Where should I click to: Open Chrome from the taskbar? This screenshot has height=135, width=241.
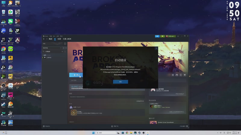[x=127, y=133]
